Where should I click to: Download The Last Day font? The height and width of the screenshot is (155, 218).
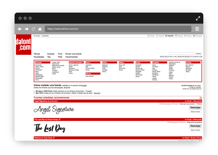[x=195, y=126]
